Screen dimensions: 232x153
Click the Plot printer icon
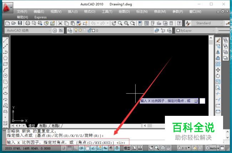coord(28,23)
